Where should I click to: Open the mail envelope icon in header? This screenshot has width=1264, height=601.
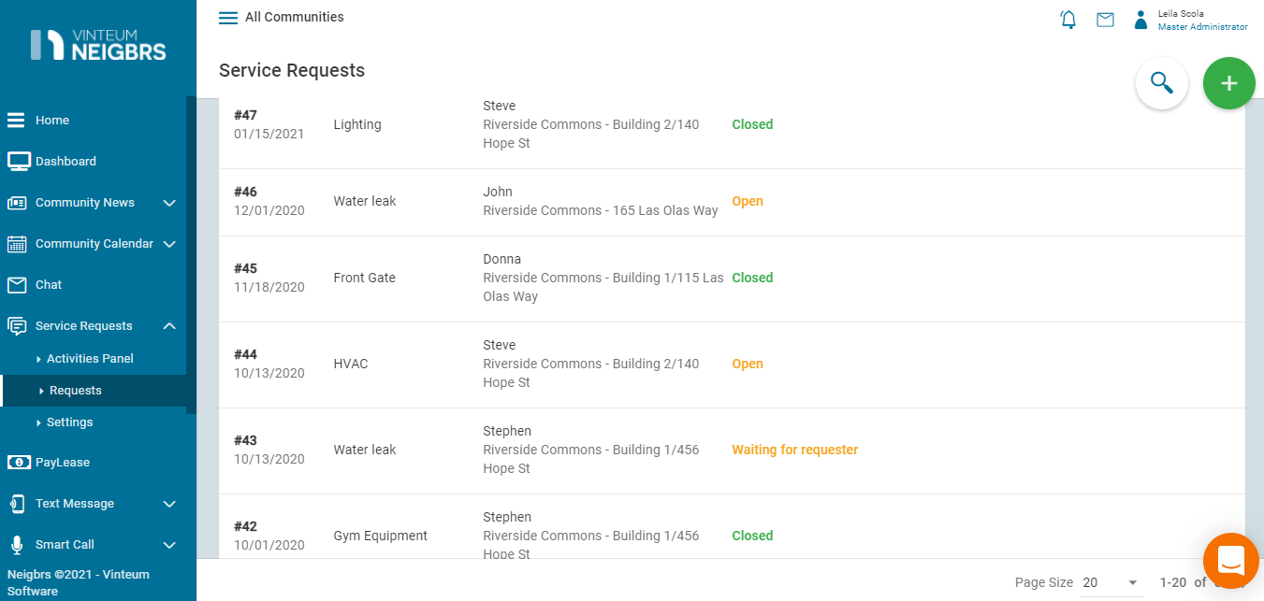(x=1105, y=20)
